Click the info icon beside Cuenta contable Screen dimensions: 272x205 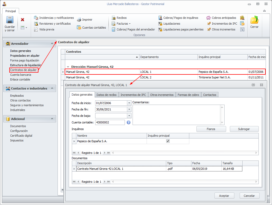129,122
